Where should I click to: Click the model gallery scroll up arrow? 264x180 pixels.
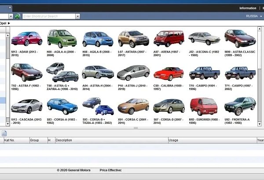point(260,29)
